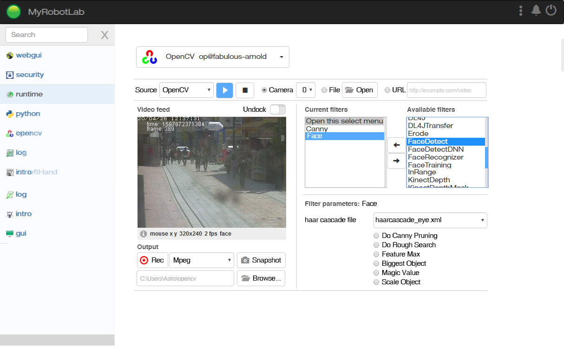This screenshot has height=346, width=564.
Task: Select DL4JTransfer in Available filters
Action: coord(446,126)
